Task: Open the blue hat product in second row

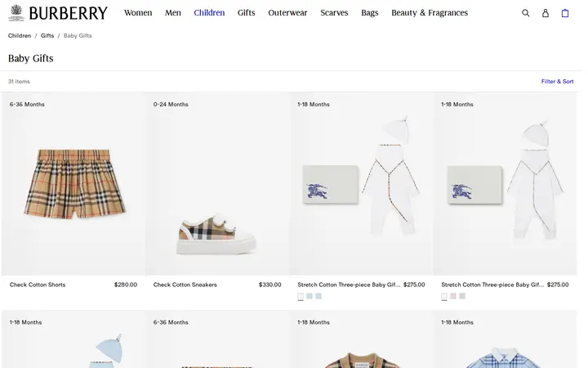Action: click(x=73, y=339)
